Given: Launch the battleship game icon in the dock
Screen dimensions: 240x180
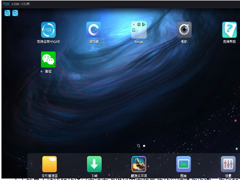Looking at the screenshot, I should tap(139, 164).
